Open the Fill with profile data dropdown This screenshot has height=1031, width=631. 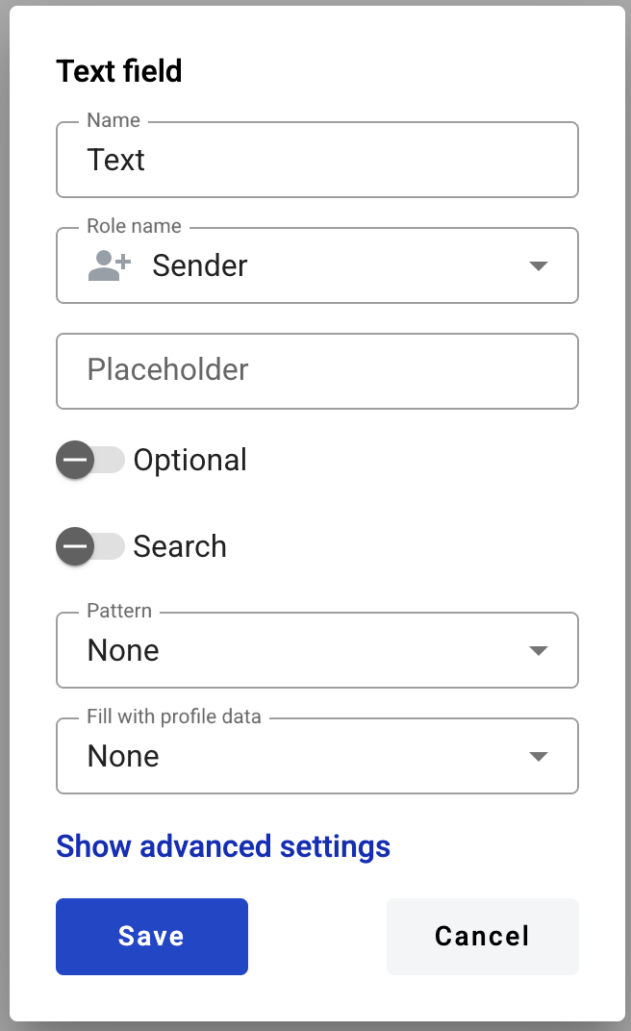317,756
